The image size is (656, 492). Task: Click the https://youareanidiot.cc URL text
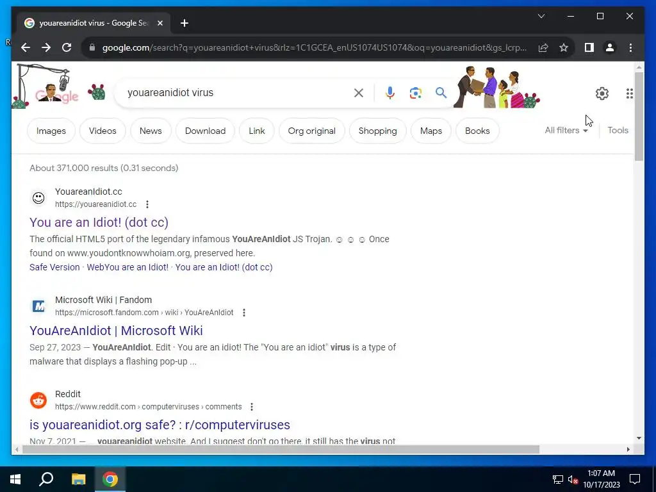point(96,204)
